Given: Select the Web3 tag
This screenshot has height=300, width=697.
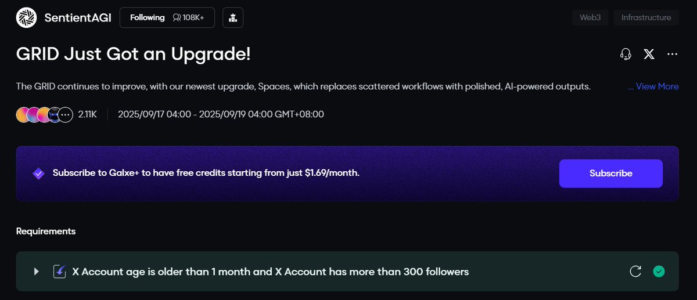Looking at the screenshot, I should pos(590,17).
